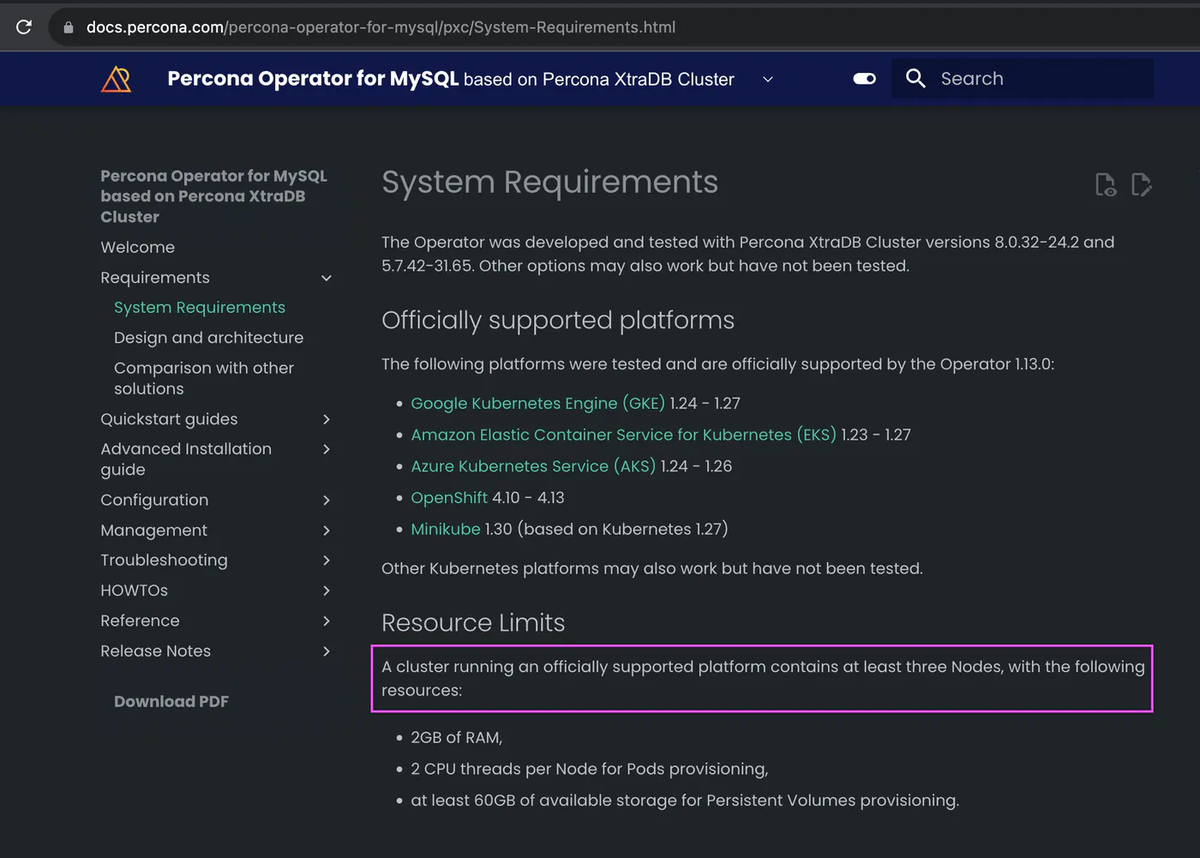
Task: Expand the Troubleshooting section chevron
Action: tap(326, 561)
